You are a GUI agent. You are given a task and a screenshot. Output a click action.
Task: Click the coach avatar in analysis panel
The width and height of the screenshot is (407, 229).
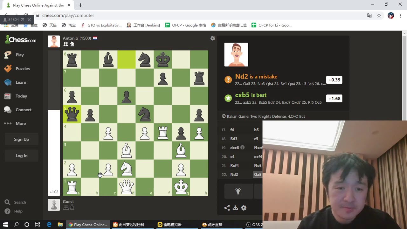(x=236, y=55)
